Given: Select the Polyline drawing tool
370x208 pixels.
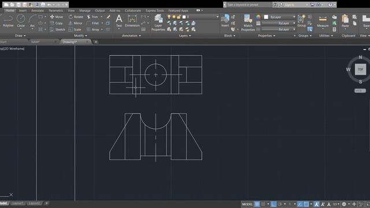Looking at the screenshot, I should coord(8,21).
